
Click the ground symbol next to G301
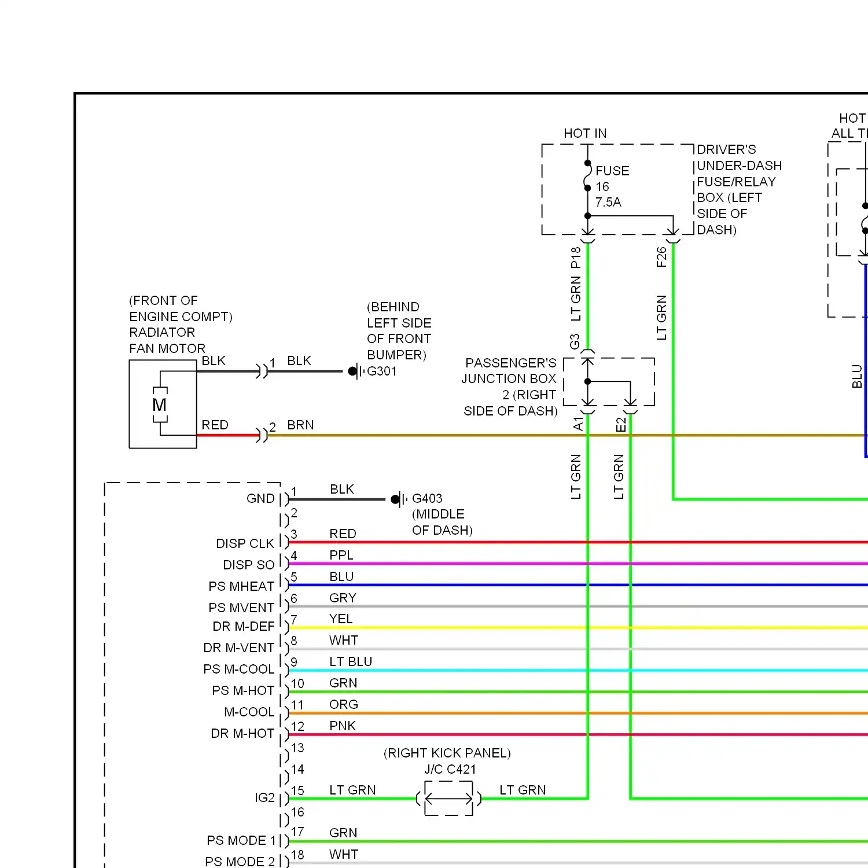[356, 371]
